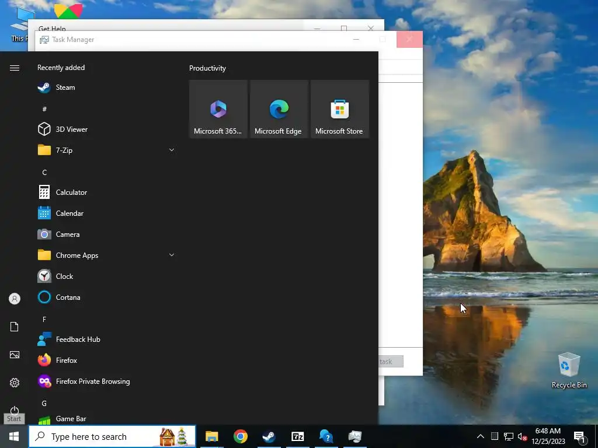Jump to the # letter header
The height and width of the screenshot is (448, 598).
[44, 109]
